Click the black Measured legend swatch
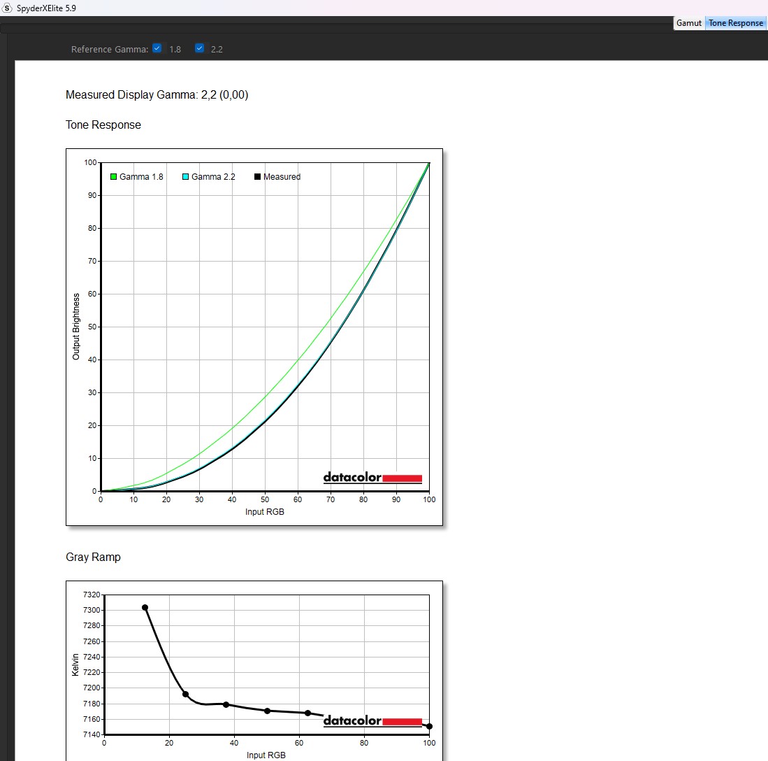 click(x=258, y=177)
